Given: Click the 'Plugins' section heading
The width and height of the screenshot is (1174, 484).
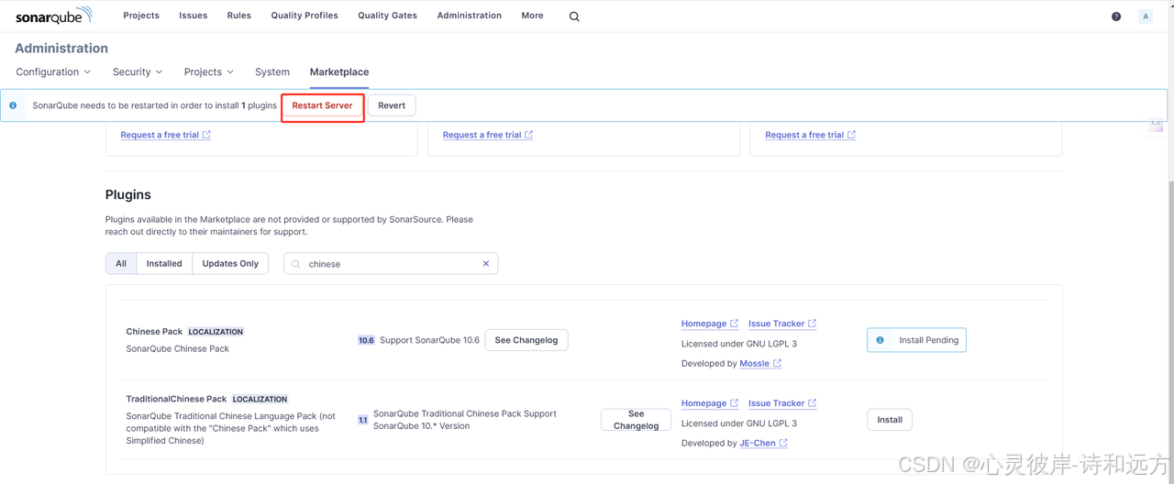Looking at the screenshot, I should [128, 195].
